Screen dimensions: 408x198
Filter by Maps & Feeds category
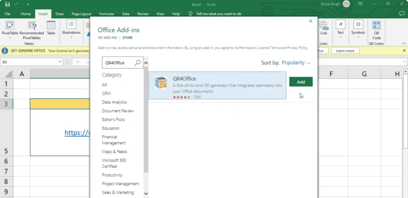point(114,151)
